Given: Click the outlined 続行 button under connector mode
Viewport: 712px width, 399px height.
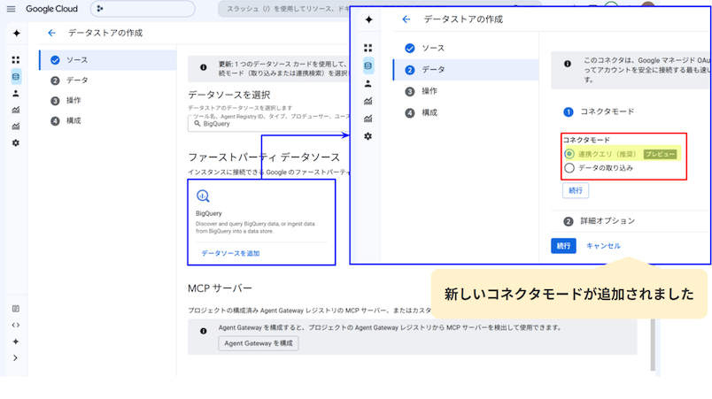Looking at the screenshot, I should [x=576, y=190].
